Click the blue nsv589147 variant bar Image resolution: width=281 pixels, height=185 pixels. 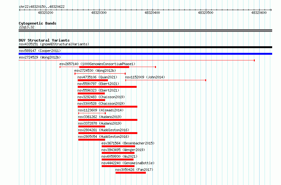point(145,54)
